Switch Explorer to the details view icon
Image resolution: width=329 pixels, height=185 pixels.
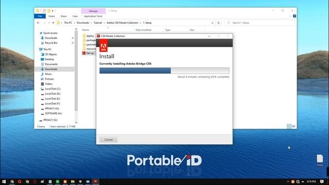pos(289,126)
